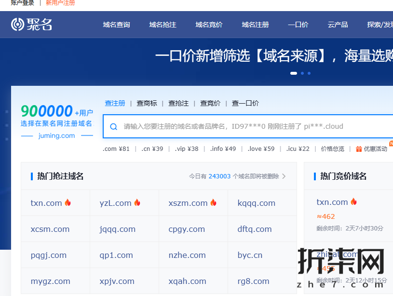Image resolution: width=393 pixels, height=296 pixels.
Task: Click the fire icon next to xszm.com
Action: pyautogui.click(x=213, y=202)
